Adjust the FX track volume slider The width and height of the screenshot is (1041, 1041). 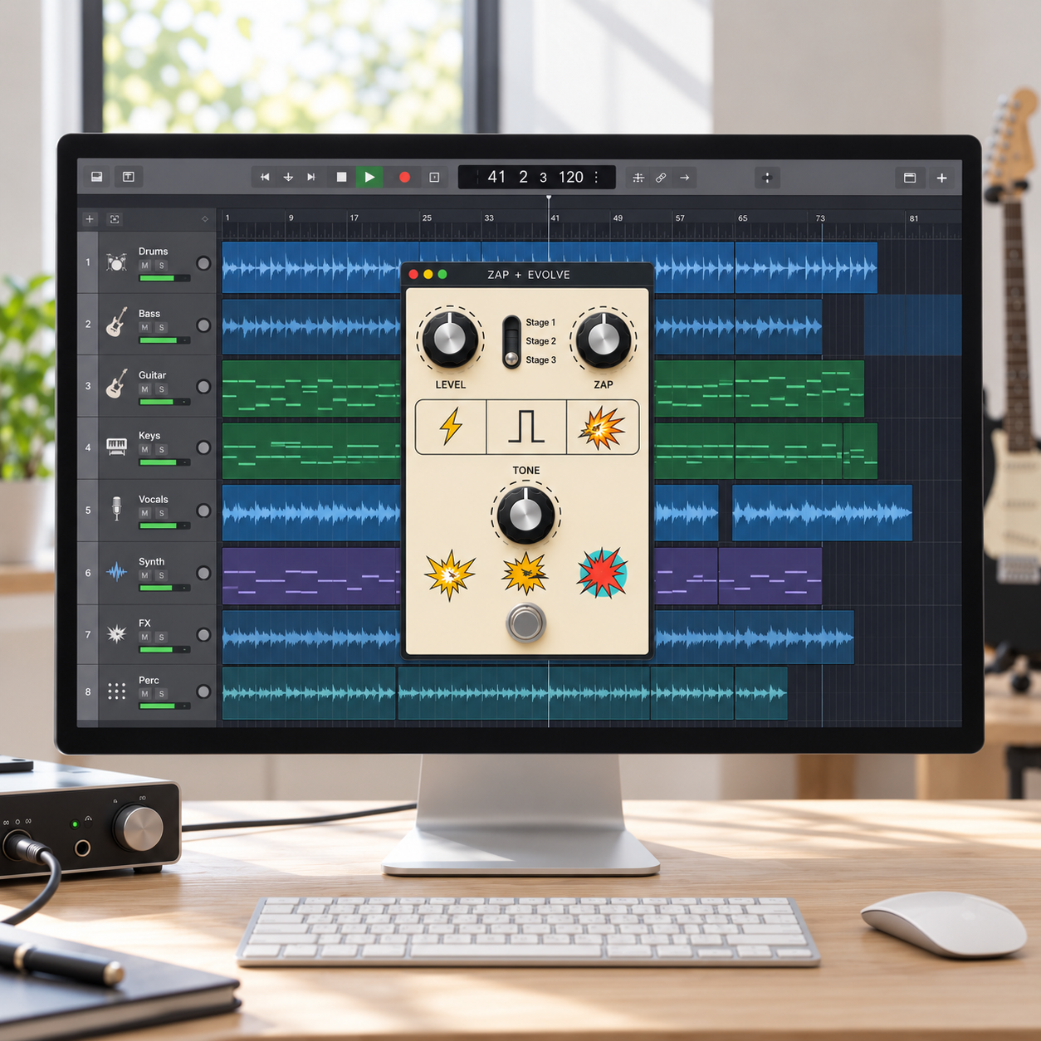point(164,650)
